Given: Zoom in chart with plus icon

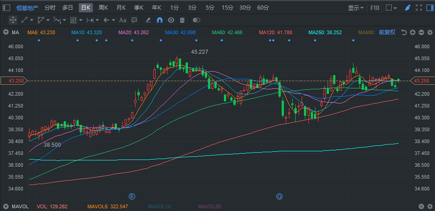Looking at the screenshot, I should (x=412, y=32).
